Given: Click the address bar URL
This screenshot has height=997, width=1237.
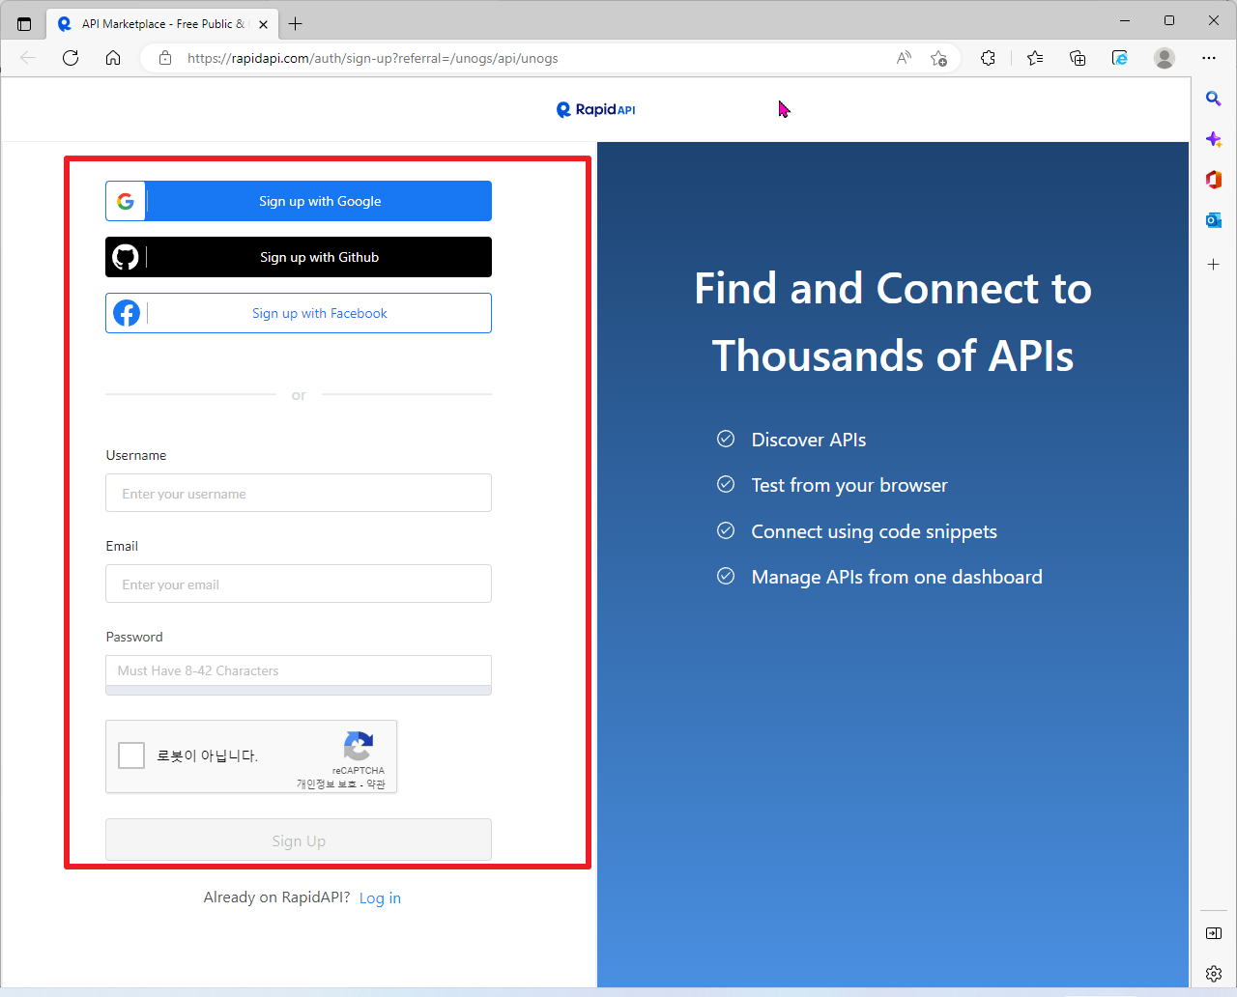Looking at the screenshot, I should [x=373, y=58].
